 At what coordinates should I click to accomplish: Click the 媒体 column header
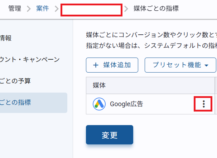[99, 85]
